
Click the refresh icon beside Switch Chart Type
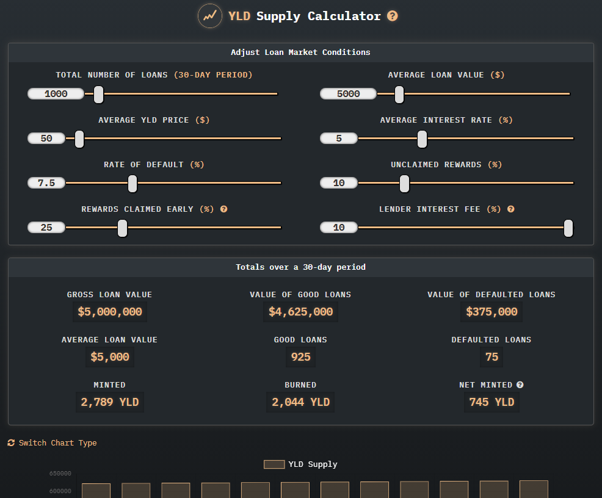click(11, 442)
